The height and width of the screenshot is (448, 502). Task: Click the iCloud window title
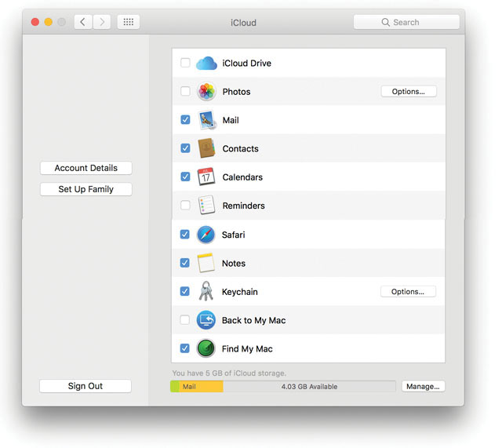[243, 23]
